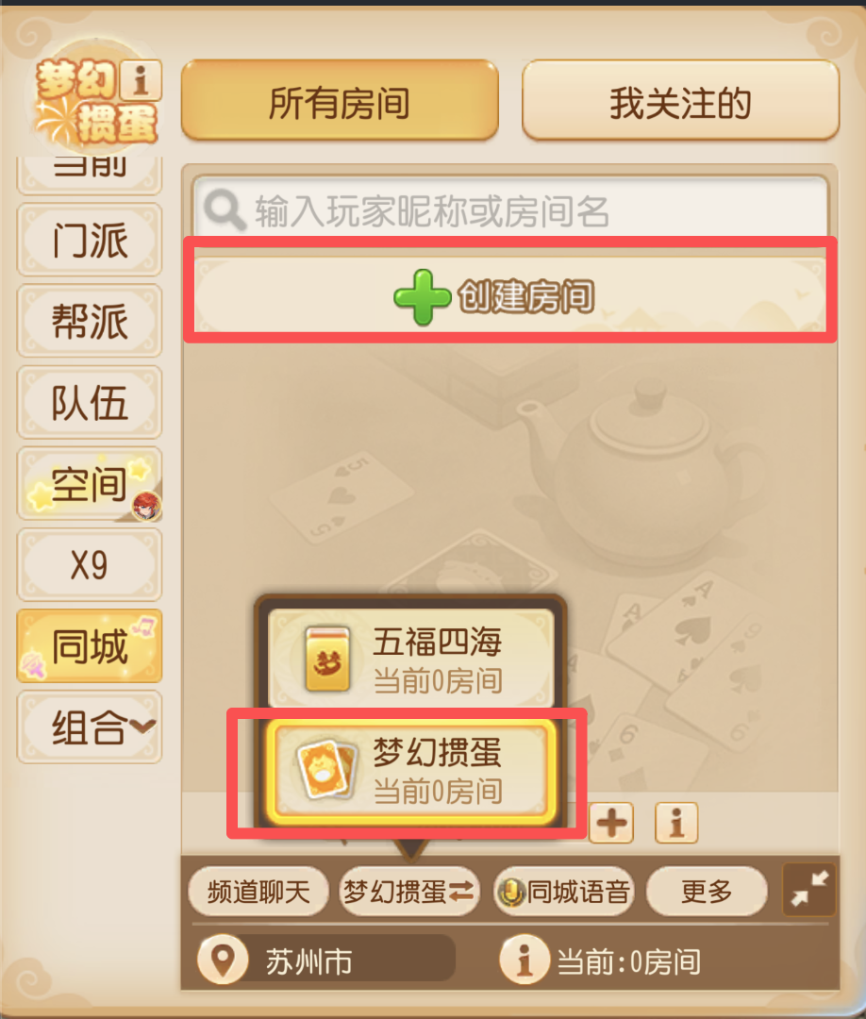Switch to 所有房间 tab
Image resolution: width=866 pixels, height=1019 pixels.
340,101
